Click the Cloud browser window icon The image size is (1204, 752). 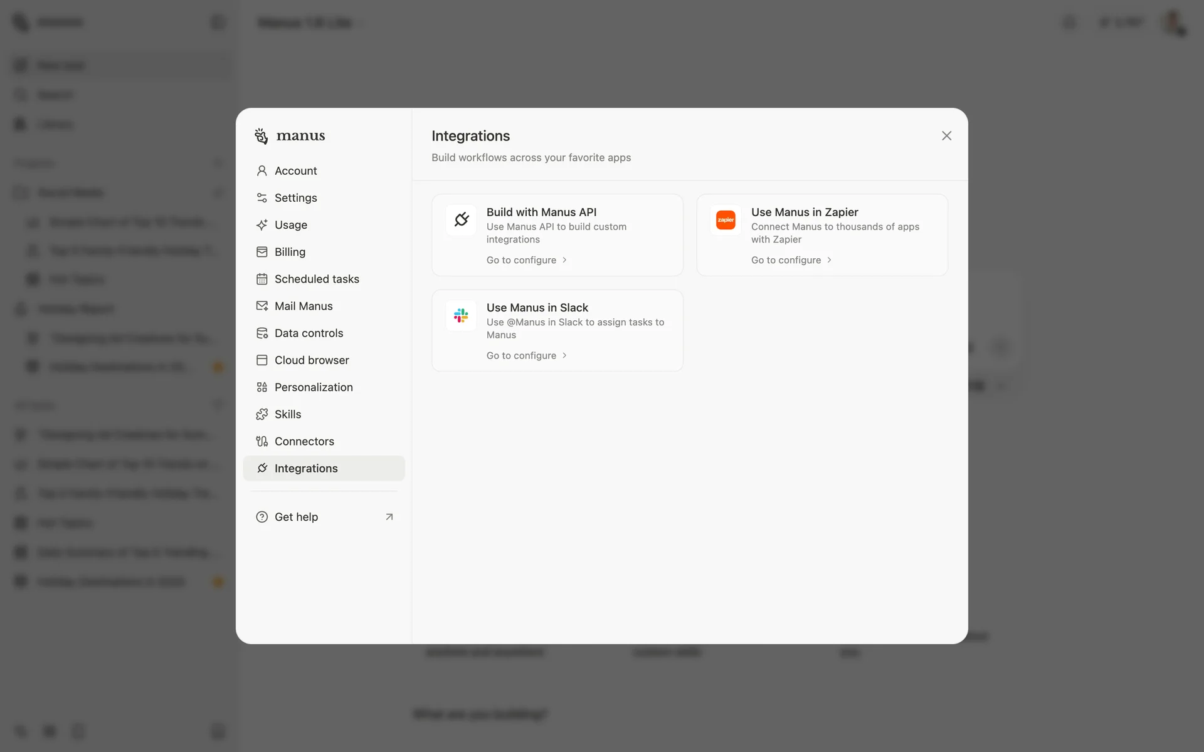click(x=262, y=360)
